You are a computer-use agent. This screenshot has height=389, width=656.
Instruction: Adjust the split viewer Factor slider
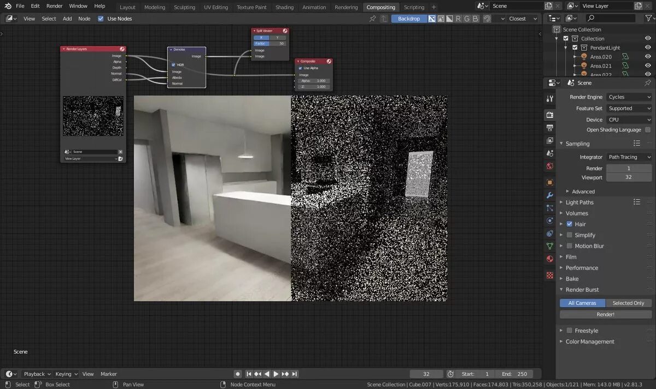tap(270, 43)
